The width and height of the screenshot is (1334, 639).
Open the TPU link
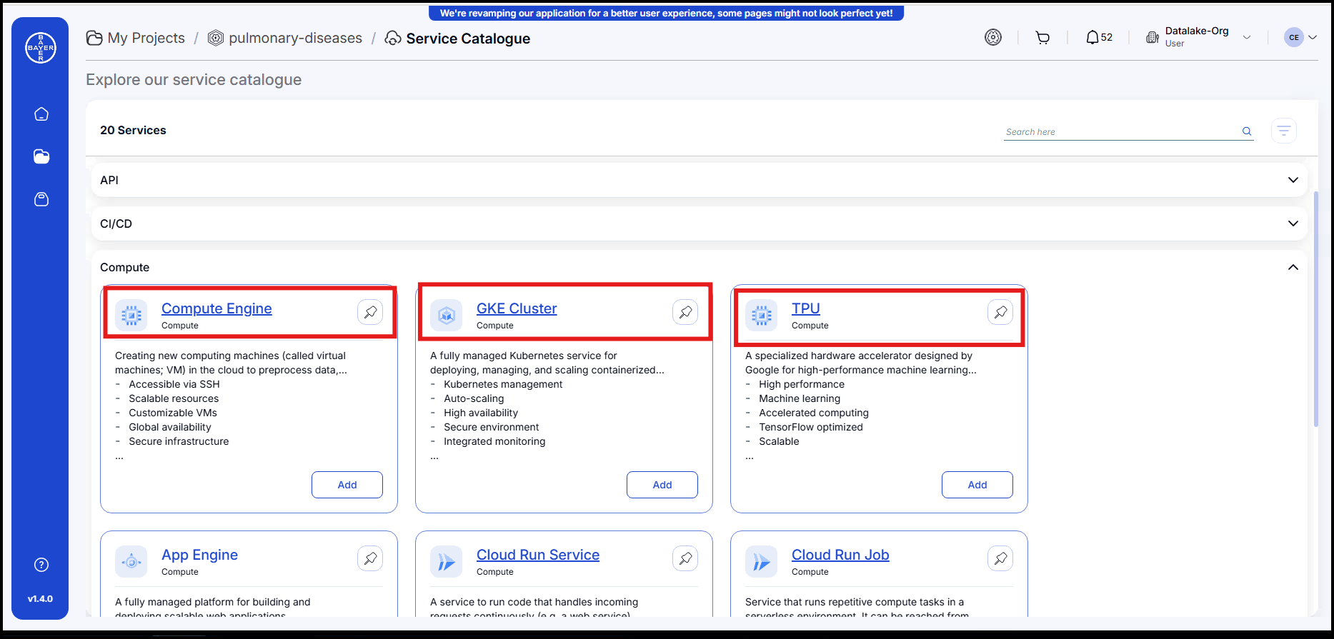806,308
